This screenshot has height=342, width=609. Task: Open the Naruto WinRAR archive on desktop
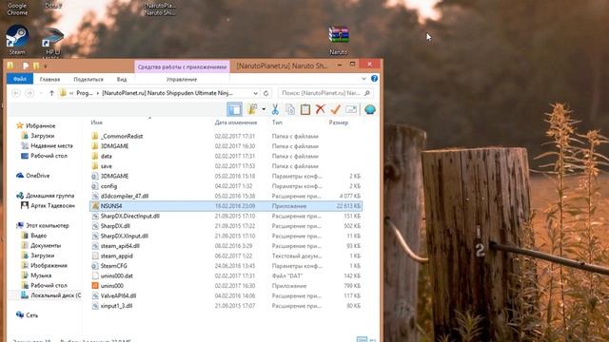(339, 40)
